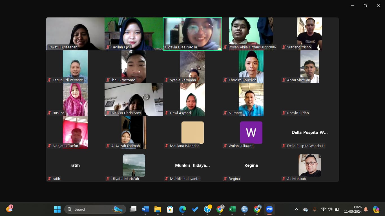The image size is (385, 216).
Task: Open the date and time flyout
Action: (x=353, y=209)
